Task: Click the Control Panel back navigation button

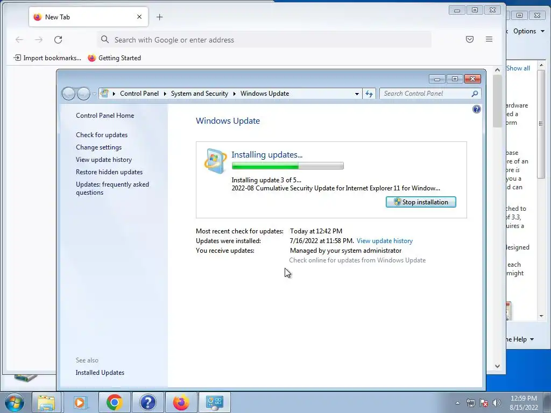Action: click(68, 94)
